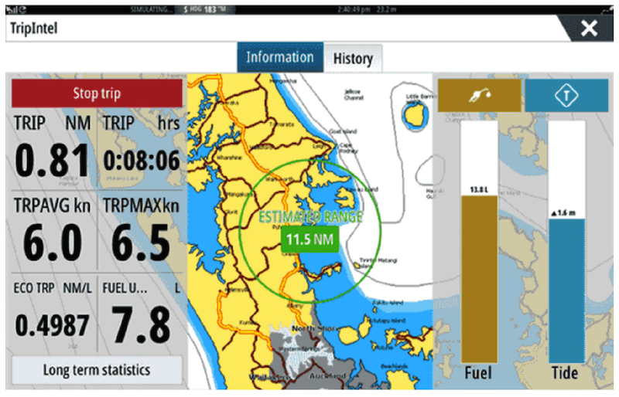This screenshot has width=619, height=397.
Task: Stop the current trip
Action: click(97, 93)
